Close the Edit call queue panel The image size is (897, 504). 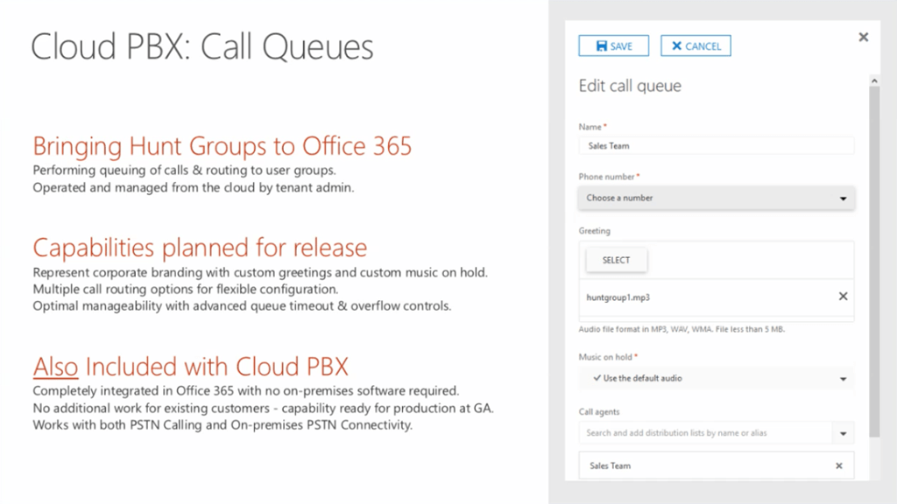(x=863, y=37)
